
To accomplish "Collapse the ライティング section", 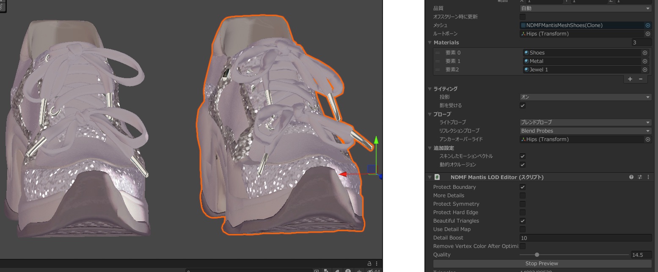I will [430, 89].
